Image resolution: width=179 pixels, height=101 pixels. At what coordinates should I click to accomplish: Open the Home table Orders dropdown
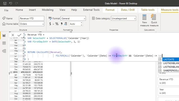32,24
